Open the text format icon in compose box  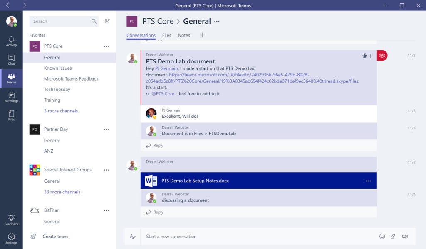click(133, 237)
